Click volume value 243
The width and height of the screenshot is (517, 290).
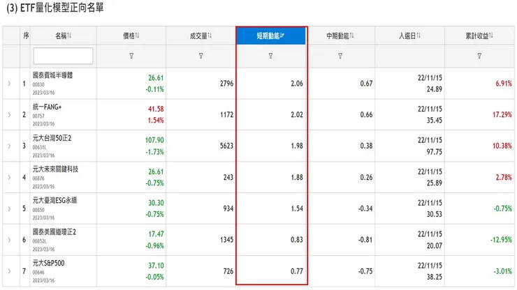228,178
